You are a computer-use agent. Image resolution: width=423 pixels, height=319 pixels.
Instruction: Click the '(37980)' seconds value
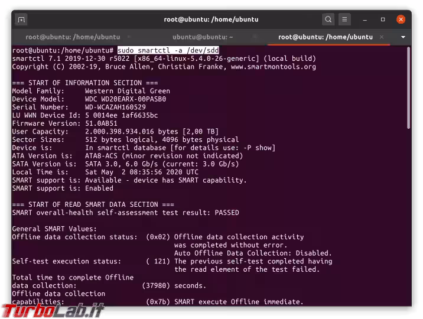pyautogui.click(x=155, y=285)
